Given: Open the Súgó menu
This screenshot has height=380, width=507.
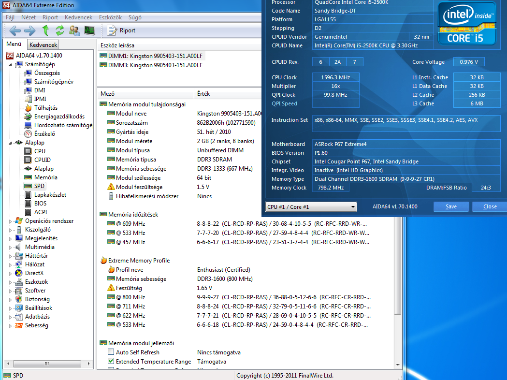Looking at the screenshot, I should pyautogui.click(x=135, y=17).
